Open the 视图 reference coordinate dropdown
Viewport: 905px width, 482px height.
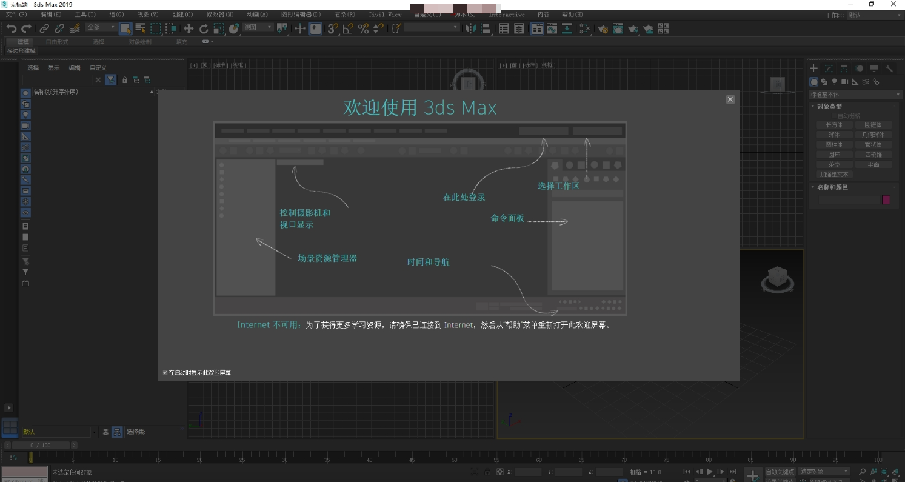258,27
